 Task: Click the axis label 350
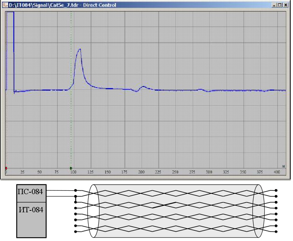[x=243, y=172]
